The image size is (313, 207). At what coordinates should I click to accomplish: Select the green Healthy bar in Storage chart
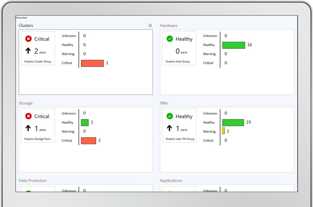click(x=85, y=123)
